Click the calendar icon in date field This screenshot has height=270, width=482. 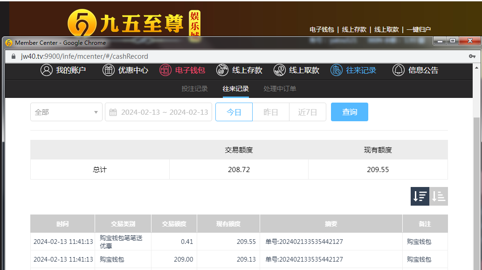tap(113, 112)
